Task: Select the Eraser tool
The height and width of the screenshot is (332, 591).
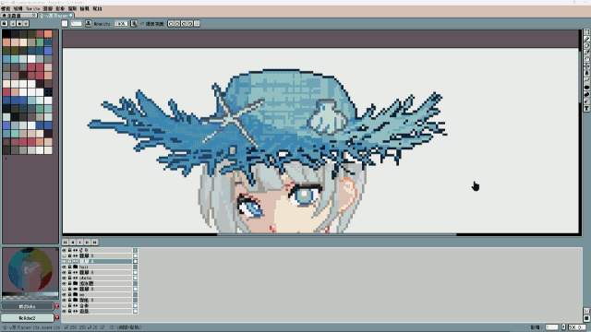Action: (x=587, y=46)
